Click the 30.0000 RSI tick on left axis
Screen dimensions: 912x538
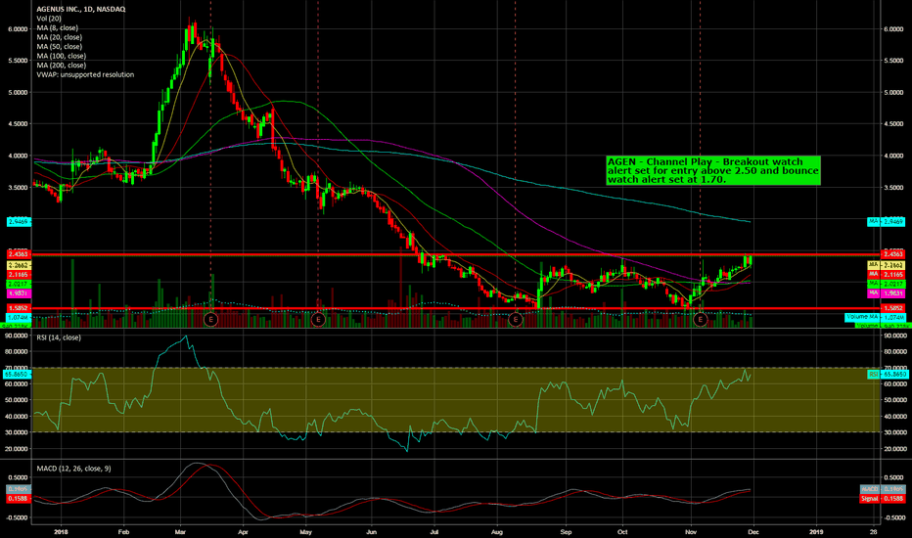pyautogui.click(x=17, y=432)
